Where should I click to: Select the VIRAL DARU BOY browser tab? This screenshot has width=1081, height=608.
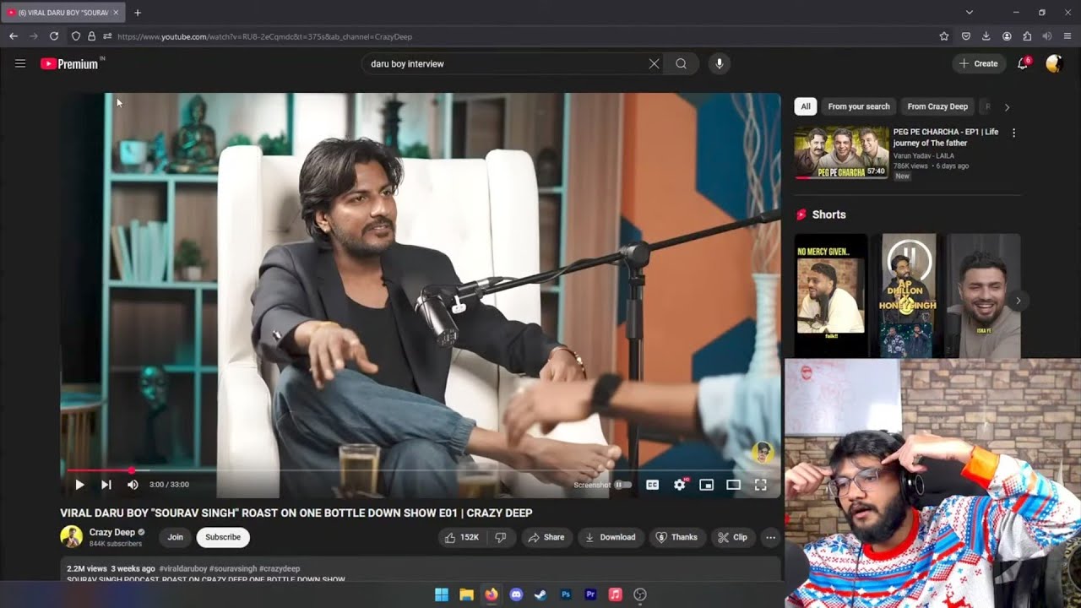click(x=63, y=13)
